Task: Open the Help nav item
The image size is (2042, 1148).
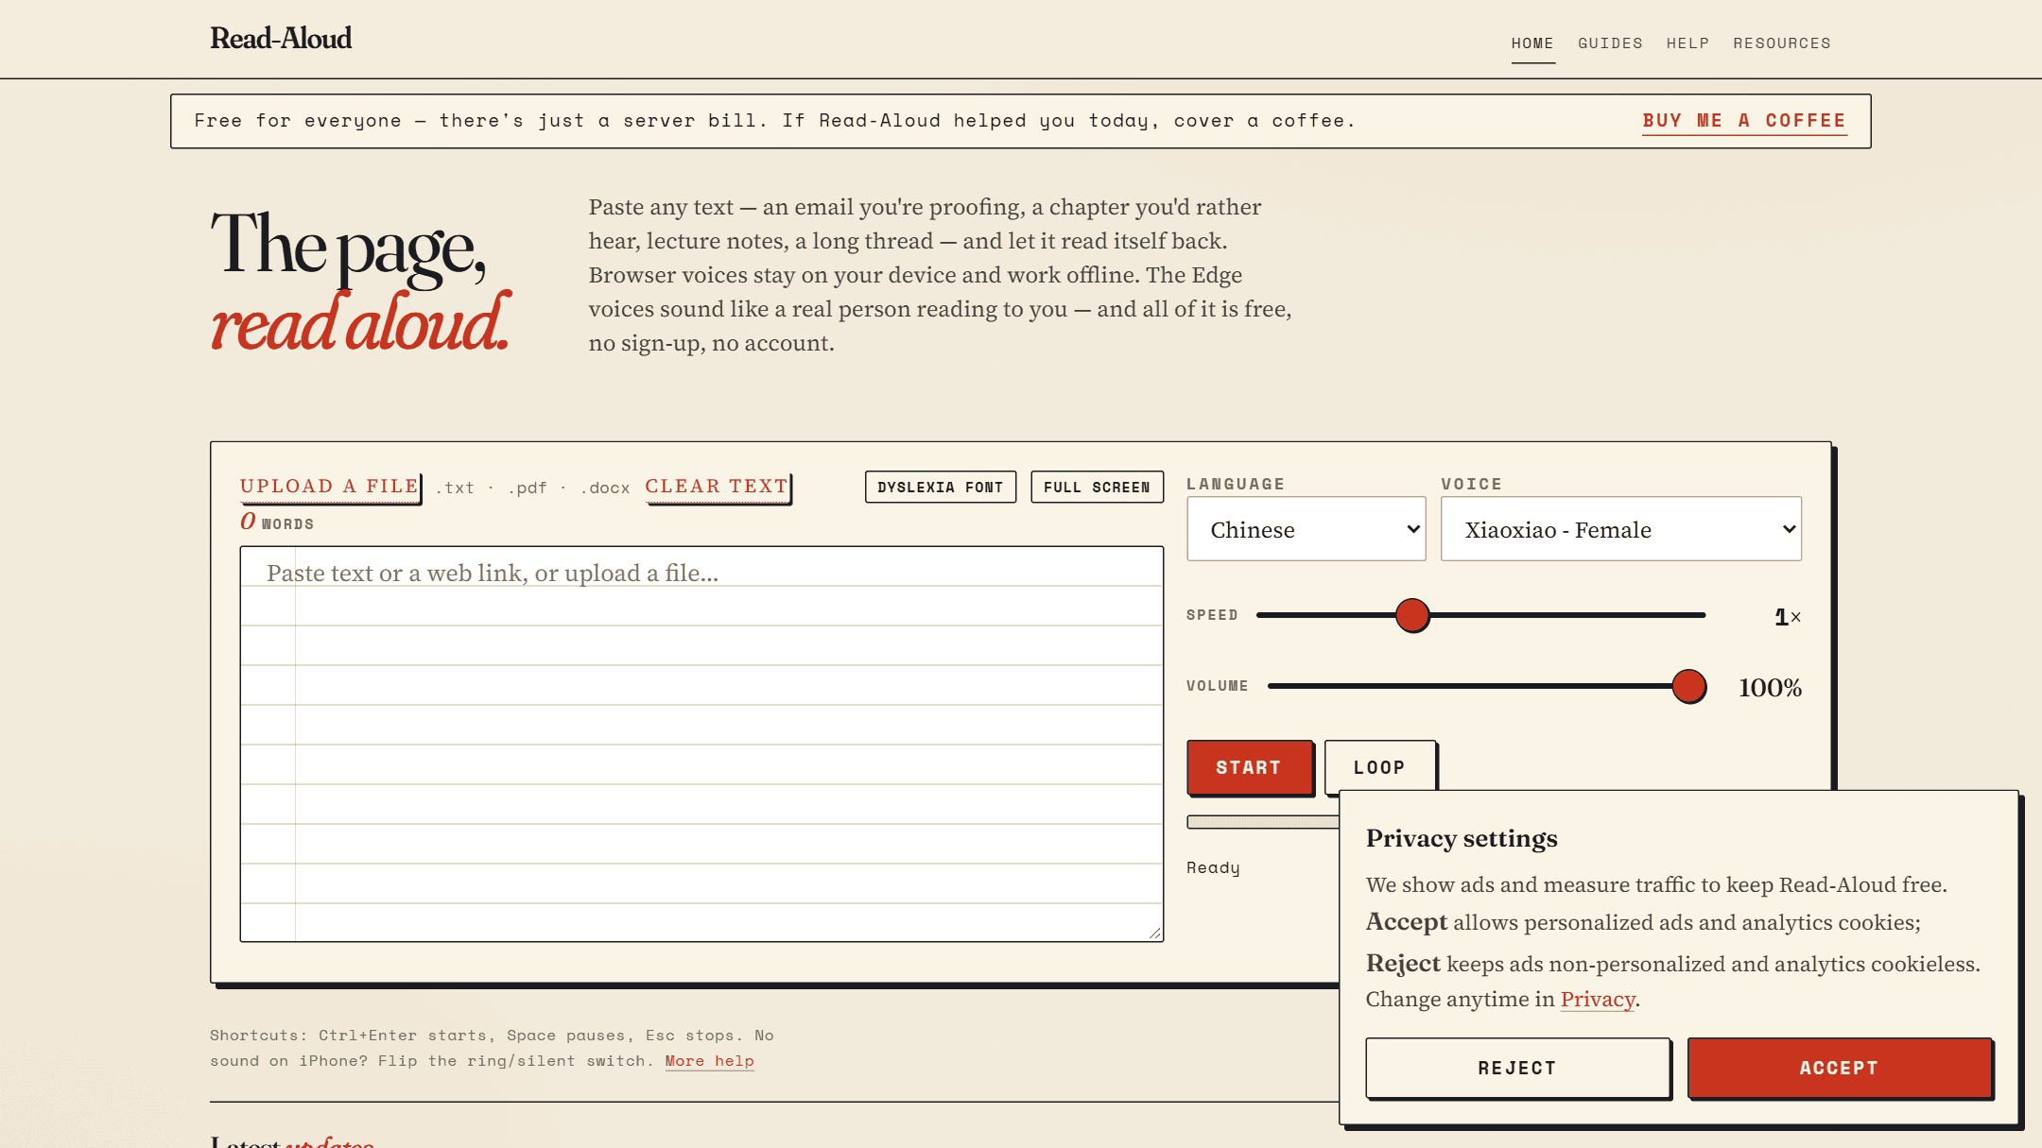Action: (x=1687, y=43)
